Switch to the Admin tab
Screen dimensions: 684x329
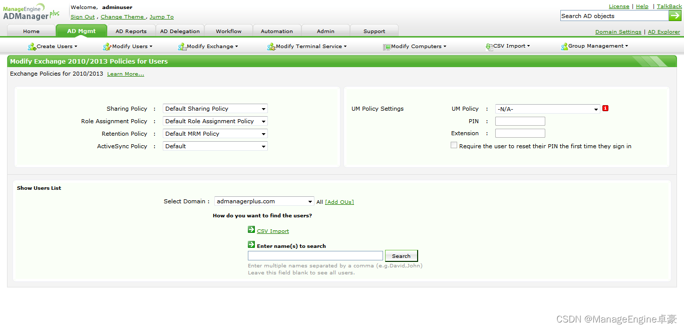point(325,31)
